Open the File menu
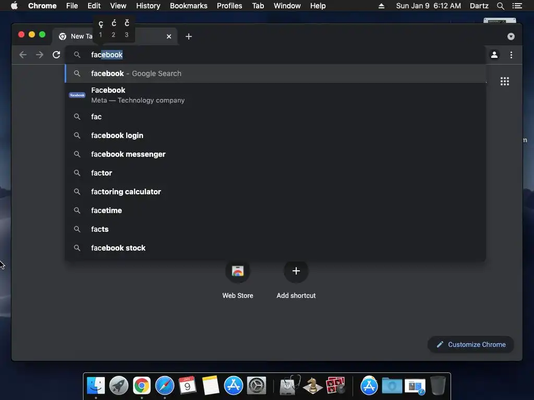 (72, 6)
